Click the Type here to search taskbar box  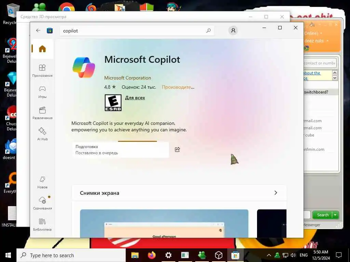pyautogui.click(x=71, y=255)
